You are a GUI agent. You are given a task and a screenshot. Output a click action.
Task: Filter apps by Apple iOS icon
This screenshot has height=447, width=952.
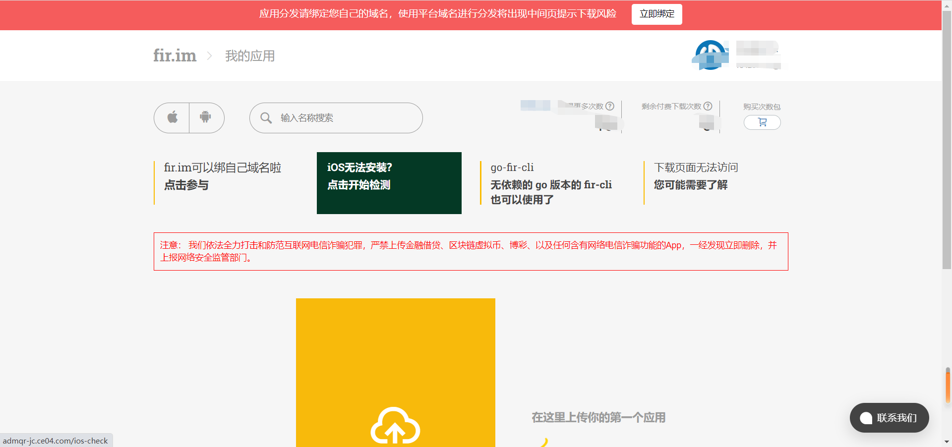pyautogui.click(x=172, y=117)
